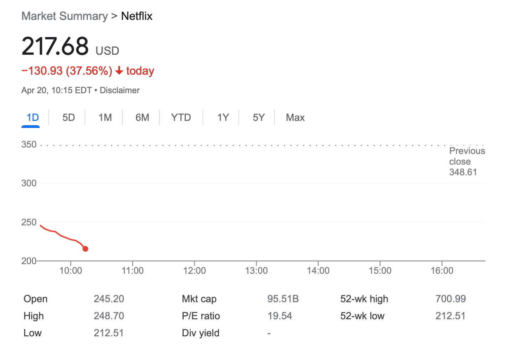This screenshot has width=506, height=347.
Task: Click the Netflix breadcrumb label
Action: pyautogui.click(x=137, y=16)
